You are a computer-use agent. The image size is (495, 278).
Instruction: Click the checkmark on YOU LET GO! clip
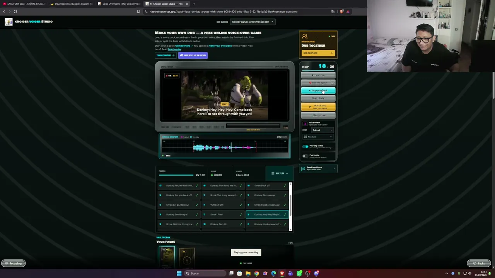pos(241,205)
